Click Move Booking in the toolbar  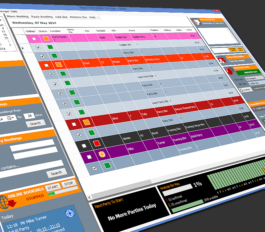[x=18, y=16]
